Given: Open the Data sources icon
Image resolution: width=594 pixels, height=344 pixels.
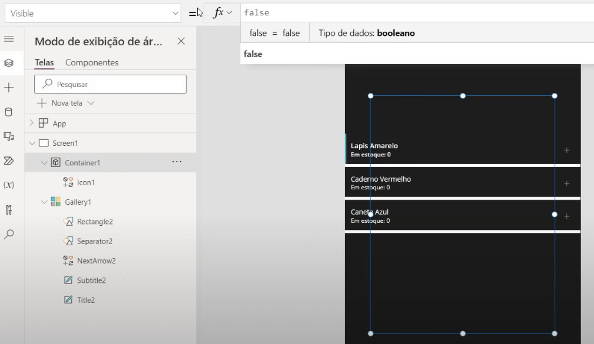Looking at the screenshot, I should pyautogui.click(x=10, y=112).
